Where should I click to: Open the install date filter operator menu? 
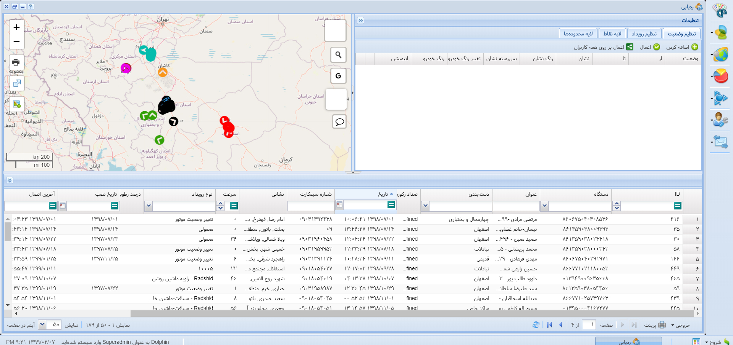114,206
